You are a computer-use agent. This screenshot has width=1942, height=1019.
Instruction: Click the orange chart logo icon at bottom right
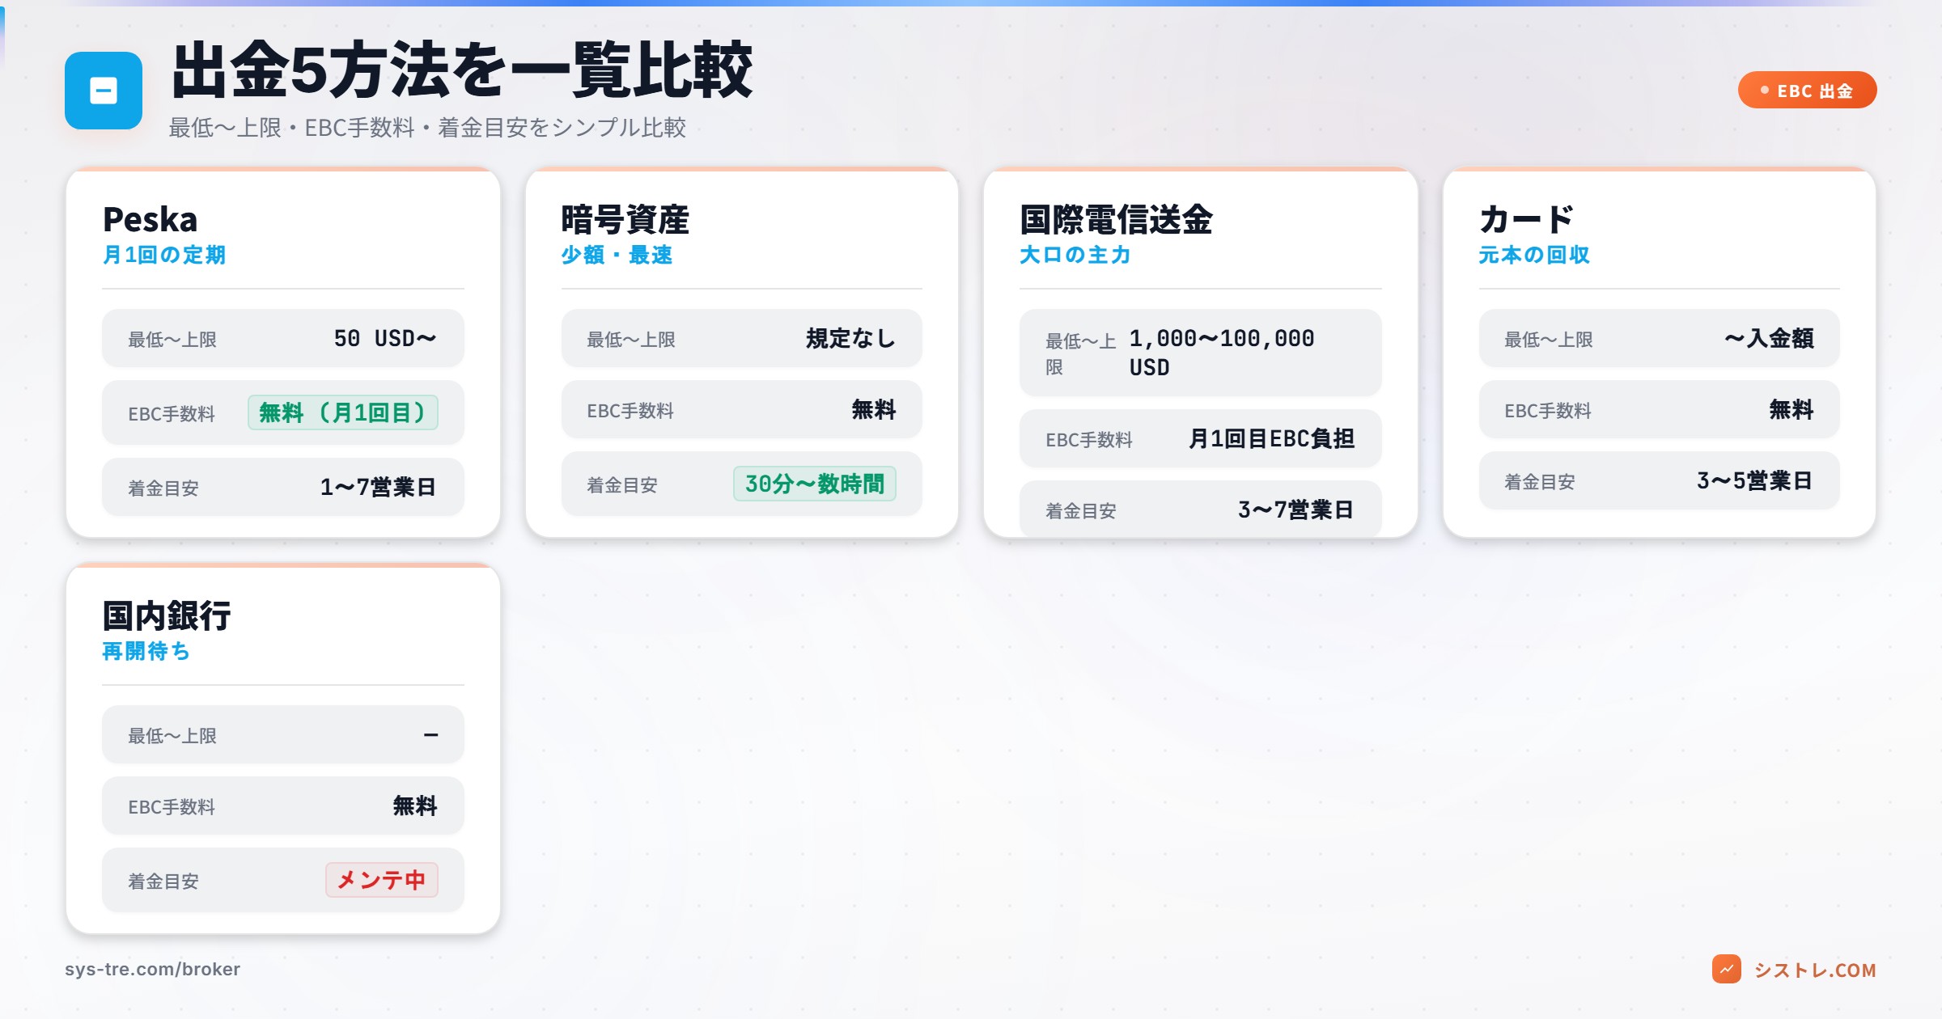click(x=1726, y=969)
